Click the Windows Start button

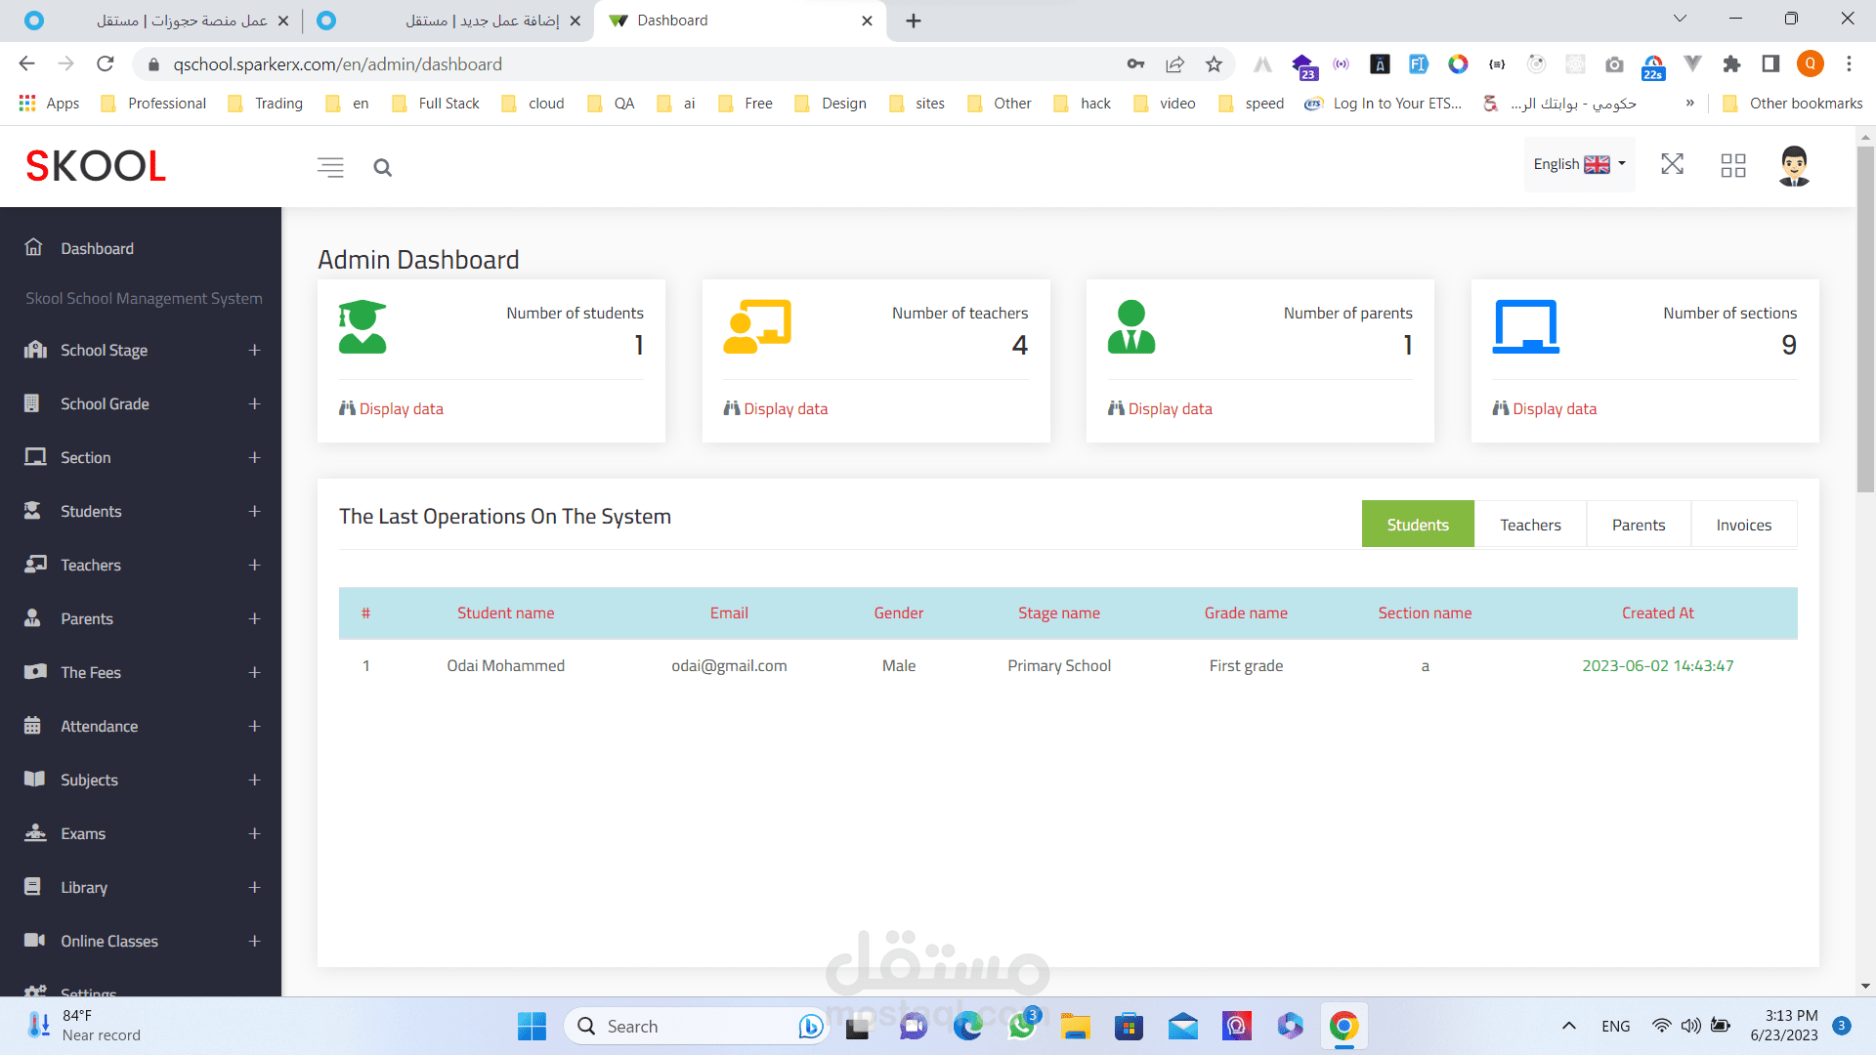532,1026
